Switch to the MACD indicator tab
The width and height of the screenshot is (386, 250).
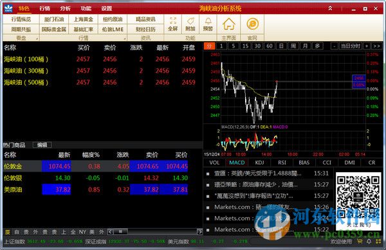coord(237,163)
